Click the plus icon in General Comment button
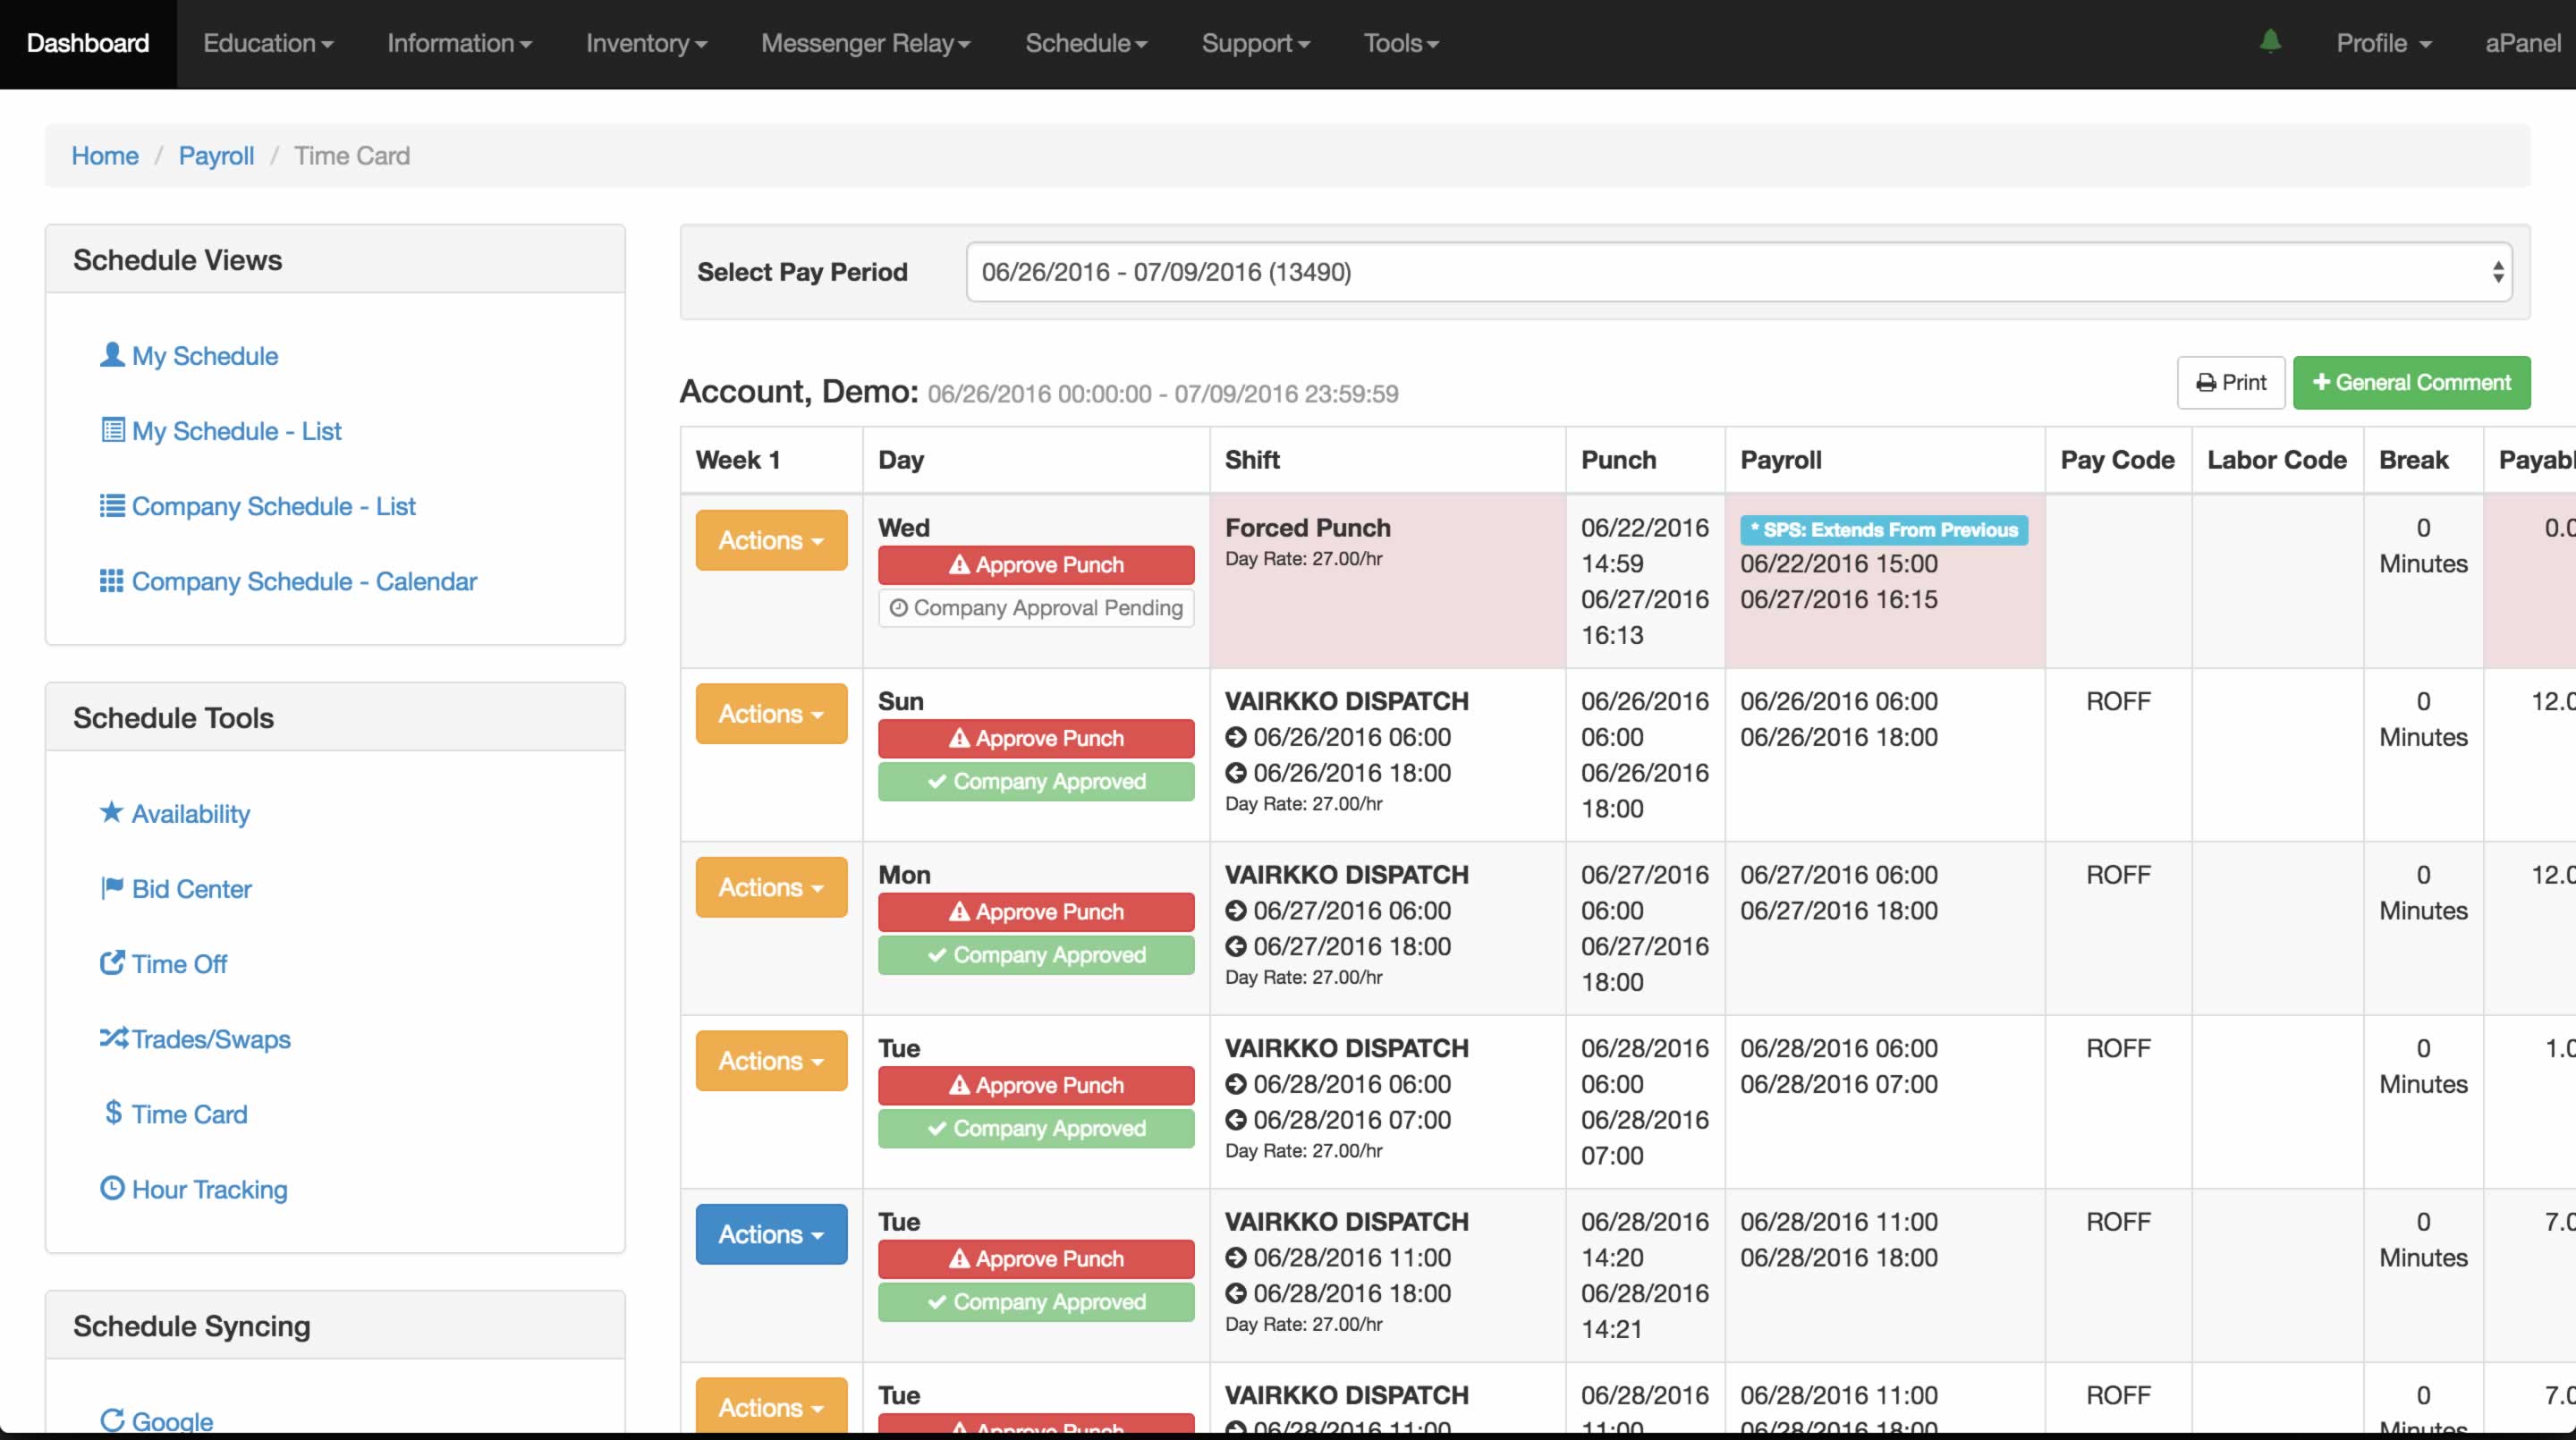Screen dimensions: 2576x1440 2321,382
